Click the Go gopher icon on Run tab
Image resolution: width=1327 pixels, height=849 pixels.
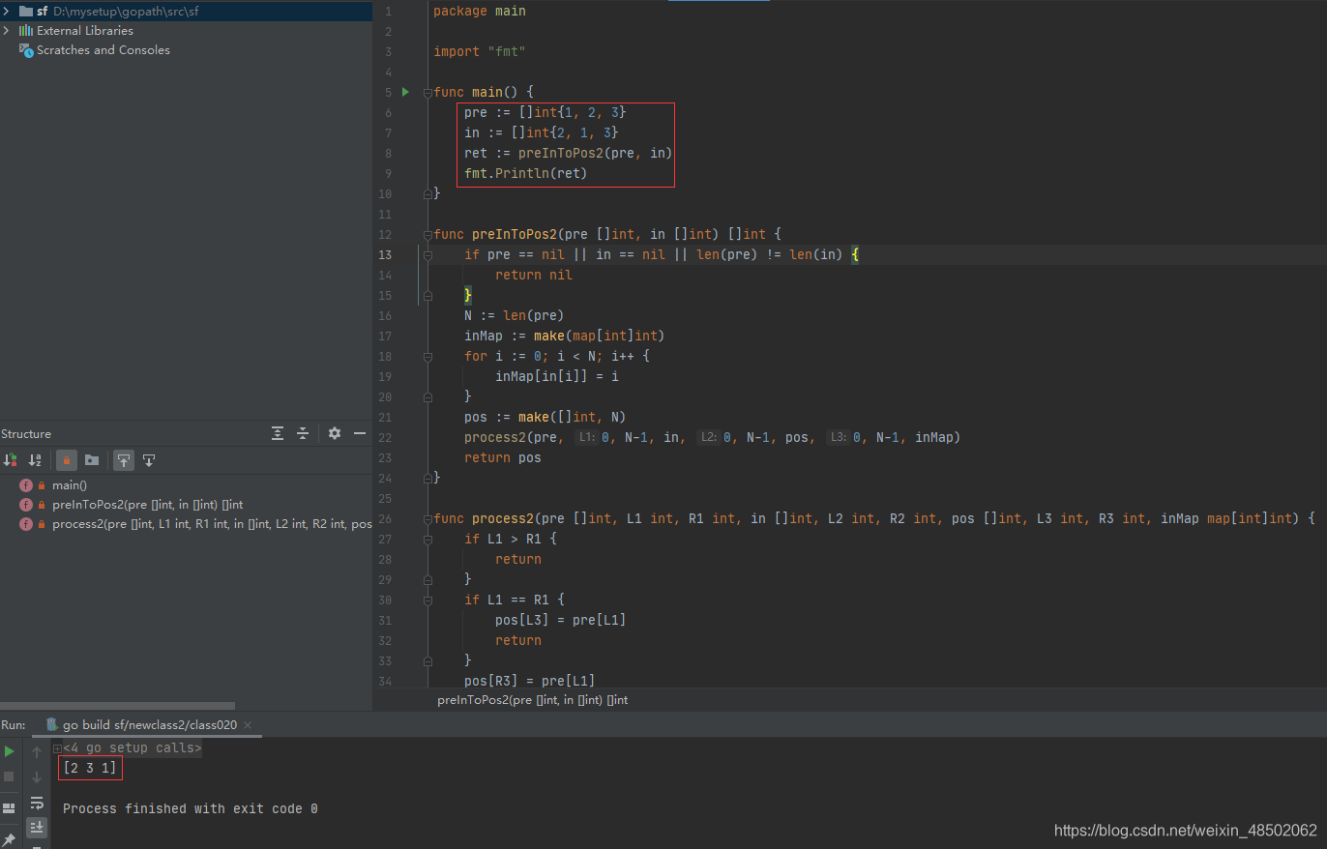pos(51,724)
